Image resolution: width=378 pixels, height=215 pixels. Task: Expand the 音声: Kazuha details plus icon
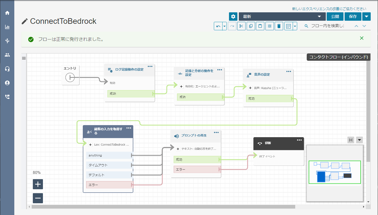(250, 88)
